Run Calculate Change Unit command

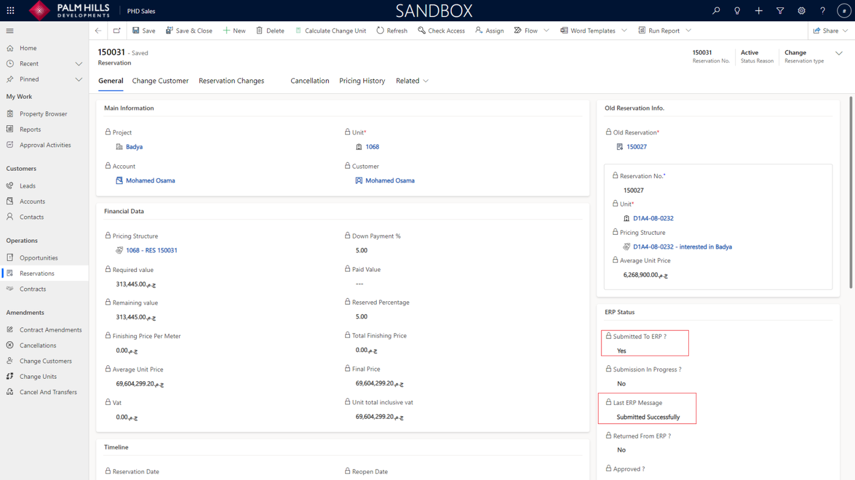330,30
